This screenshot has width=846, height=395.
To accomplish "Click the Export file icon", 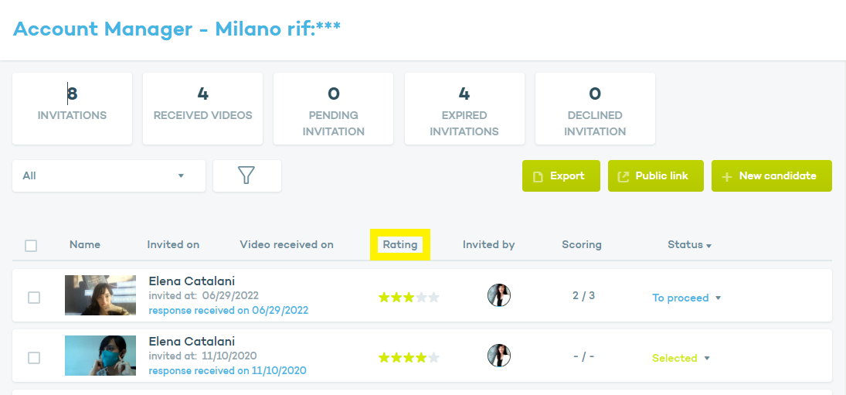I will tap(539, 176).
